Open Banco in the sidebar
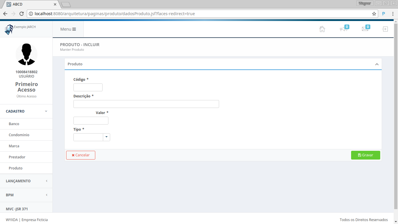Viewport: 398px width, 224px height. (x=14, y=124)
